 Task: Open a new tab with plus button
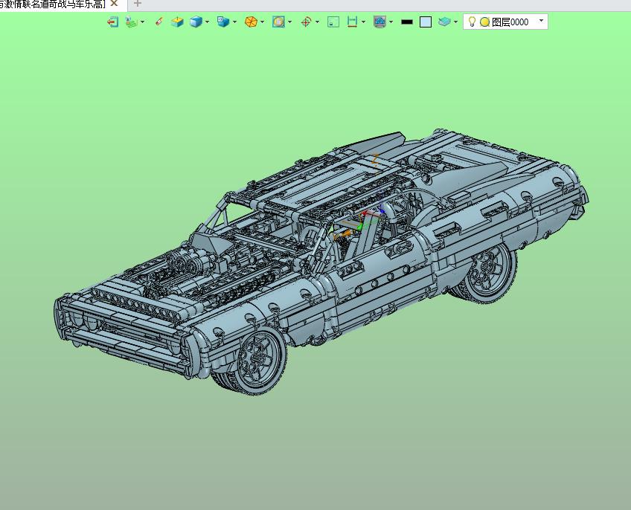pyautogui.click(x=137, y=4)
